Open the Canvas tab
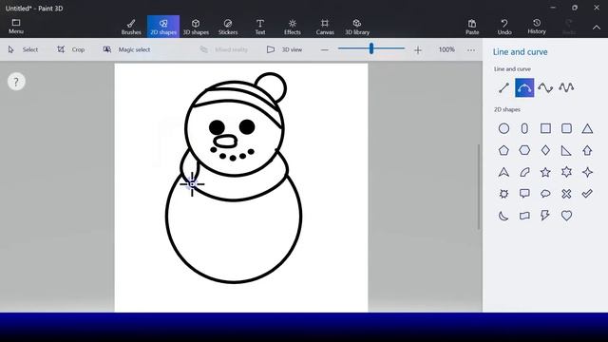Viewport: 608px width, 342px height. [325, 27]
